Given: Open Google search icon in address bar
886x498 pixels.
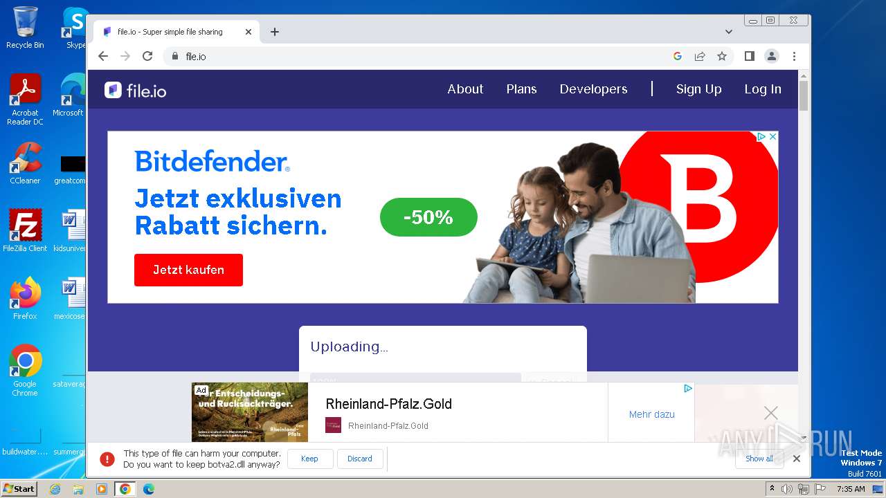Looking at the screenshot, I should [678, 56].
